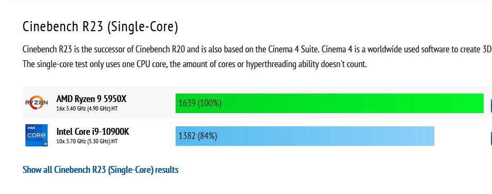Viewport: 492px width, 194px height.
Task: Click the light blue i9-10900K score bar
Action: [305, 136]
